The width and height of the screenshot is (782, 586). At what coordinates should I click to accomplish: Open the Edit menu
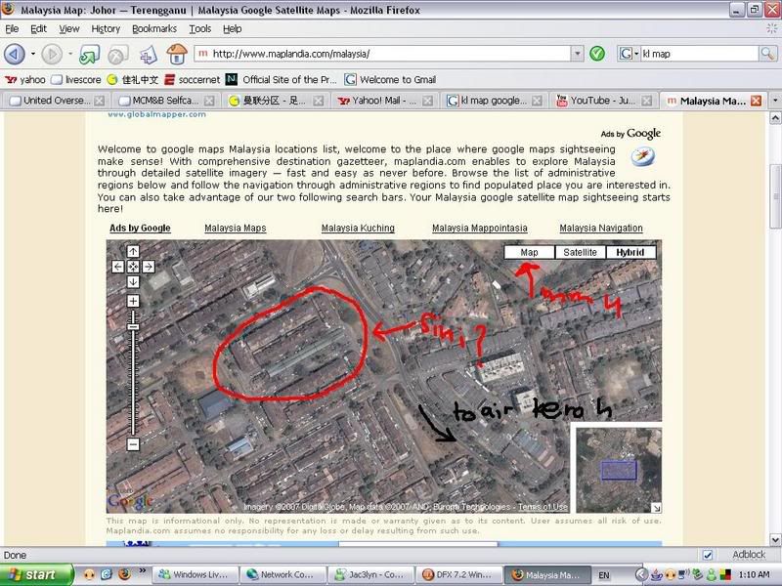pyautogui.click(x=38, y=29)
